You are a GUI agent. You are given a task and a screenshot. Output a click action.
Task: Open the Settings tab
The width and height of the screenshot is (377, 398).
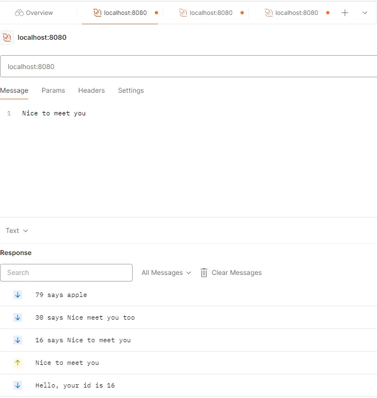(131, 91)
